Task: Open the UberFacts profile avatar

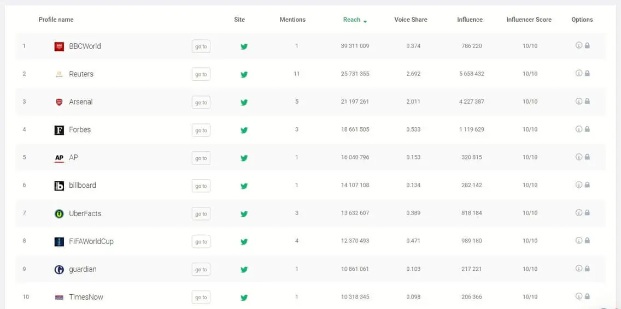Action: [59, 213]
